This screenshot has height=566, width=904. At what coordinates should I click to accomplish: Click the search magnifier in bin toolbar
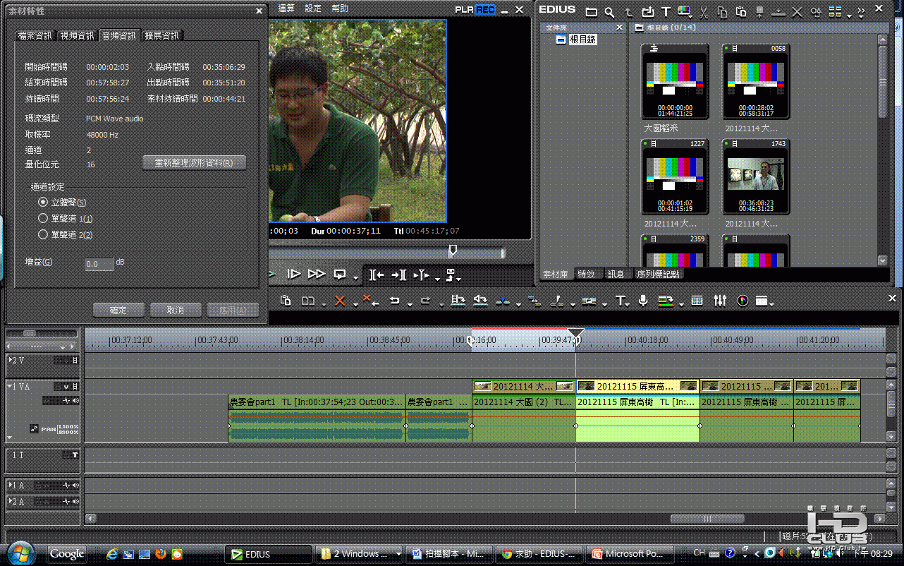point(609,11)
